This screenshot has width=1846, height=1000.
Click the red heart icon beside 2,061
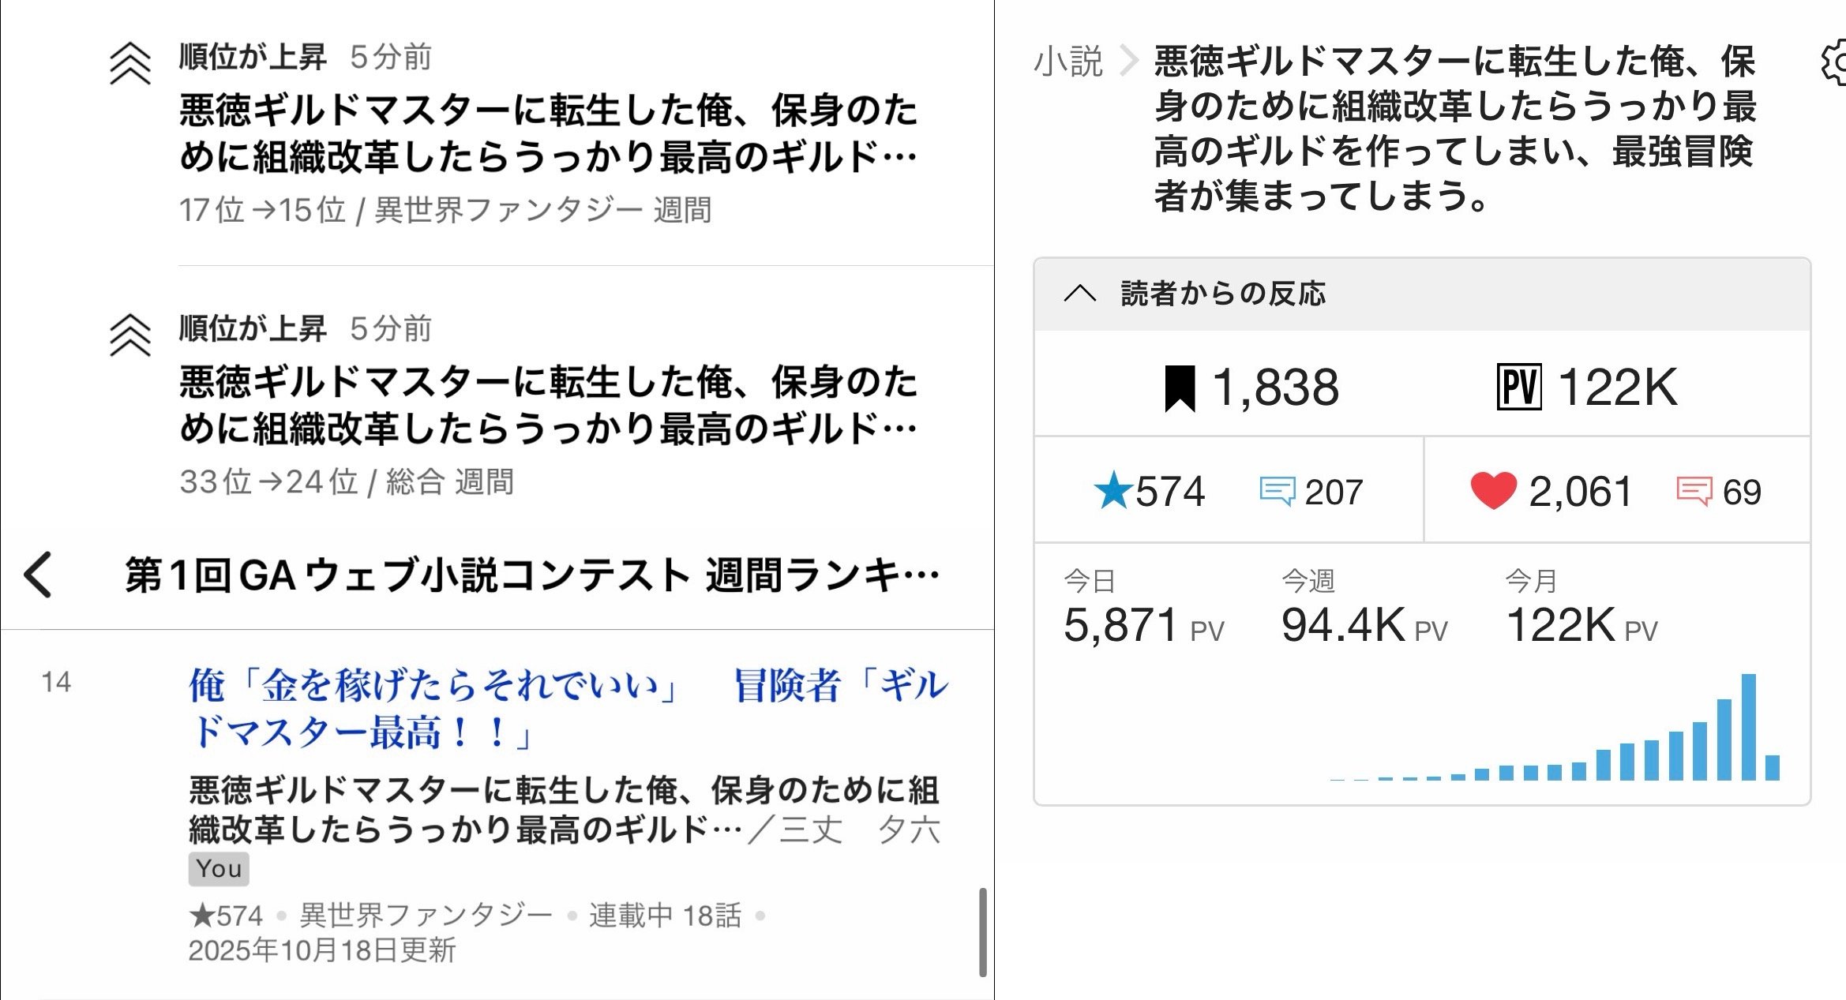pyautogui.click(x=1493, y=490)
